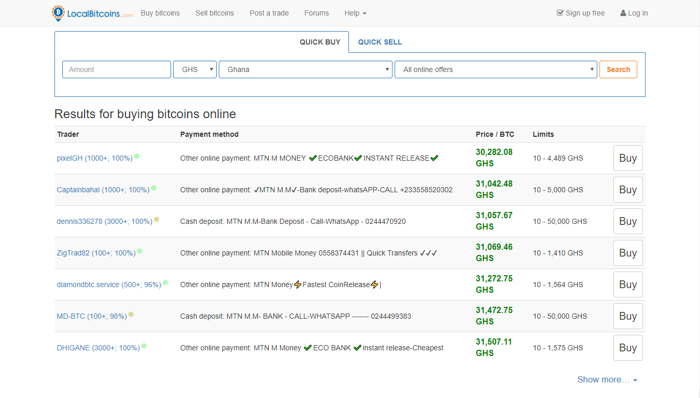
Task: Click price 31,472.75 GHS
Action: tap(494, 316)
